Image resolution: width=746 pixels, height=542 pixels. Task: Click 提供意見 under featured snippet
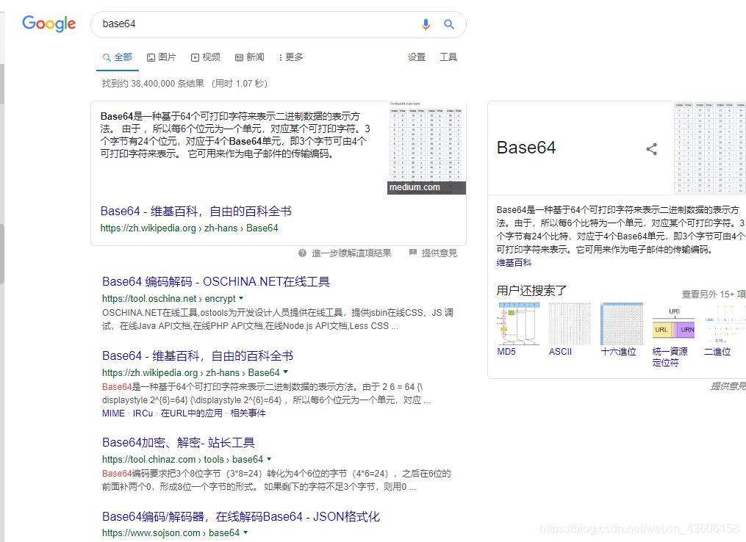click(439, 253)
